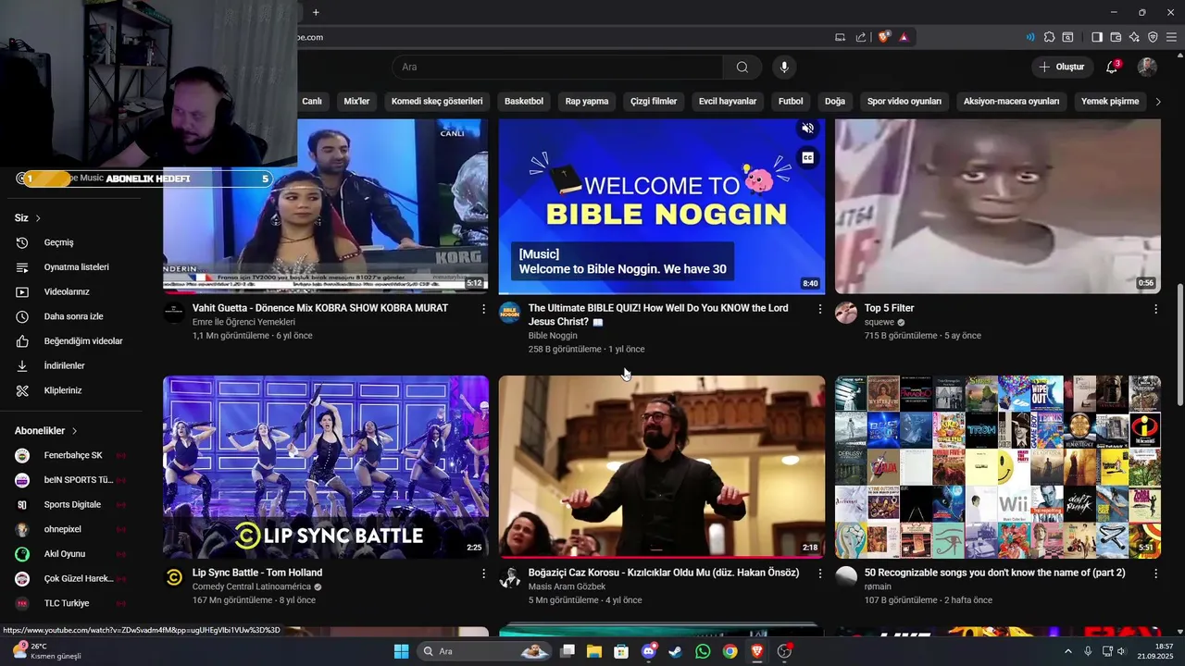The image size is (1185, 666).
Task: Show more category chips with right arrow
Action: (1158, 101)
